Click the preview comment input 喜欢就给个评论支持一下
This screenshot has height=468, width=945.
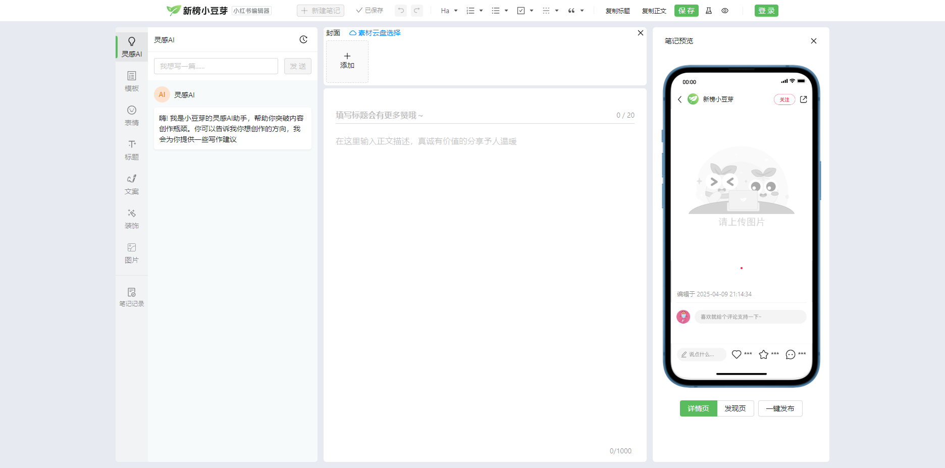pos(751,317)
